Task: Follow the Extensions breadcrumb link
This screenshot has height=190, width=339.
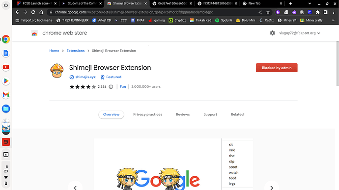Action: click(x=76, y=51)
